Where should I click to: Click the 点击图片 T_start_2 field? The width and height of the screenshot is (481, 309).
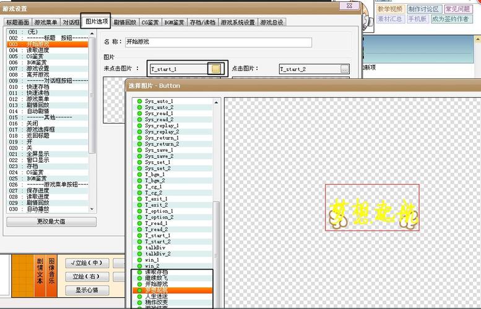[310, 69]
